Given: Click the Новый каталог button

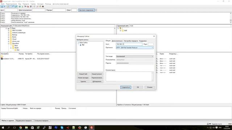Looking at the screenshot, I should (97, 74).
